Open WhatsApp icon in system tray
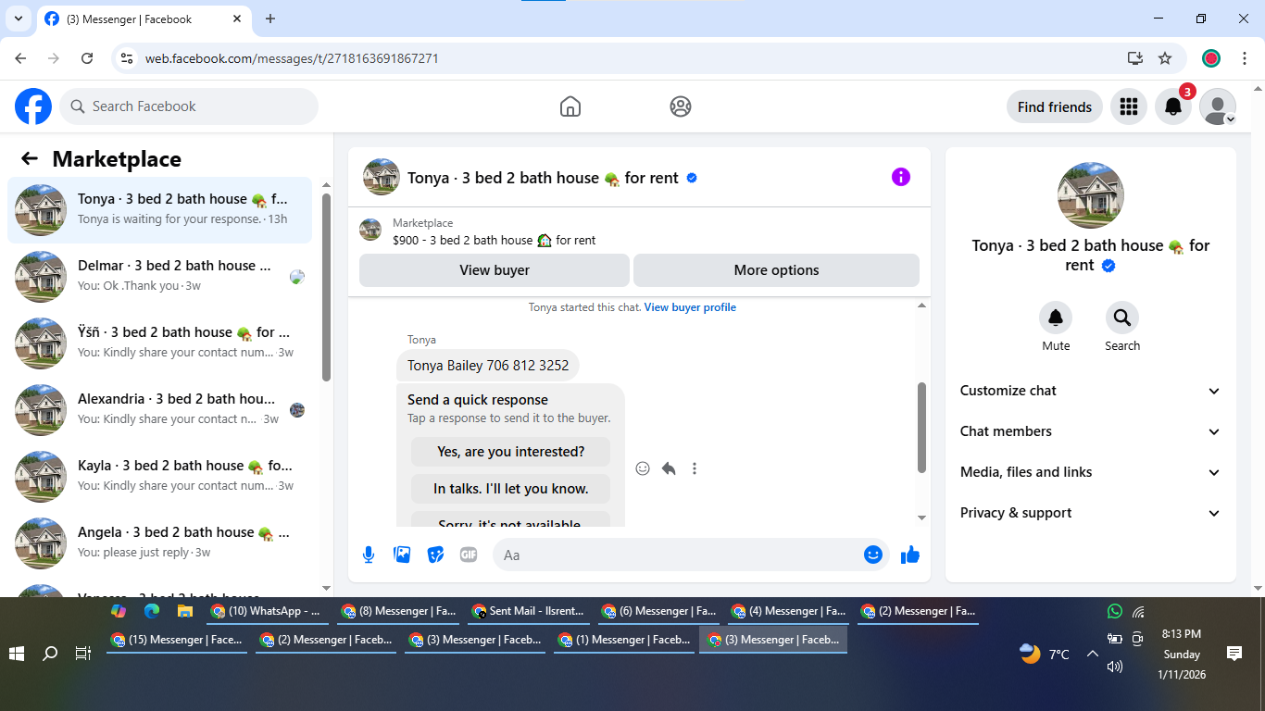 click(1115, 611)
